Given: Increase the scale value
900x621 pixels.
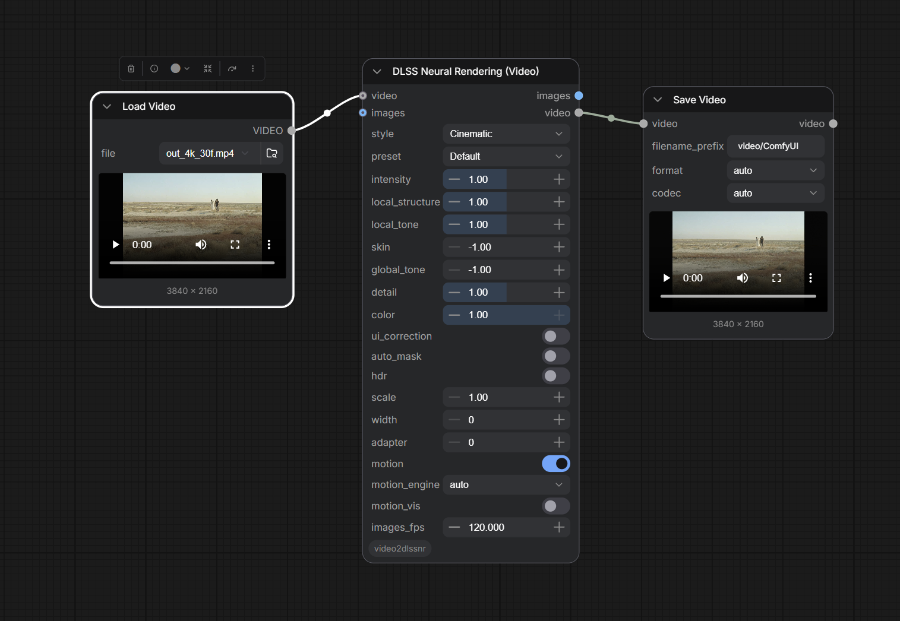Looking at the screenshot, I should (559, 397).
